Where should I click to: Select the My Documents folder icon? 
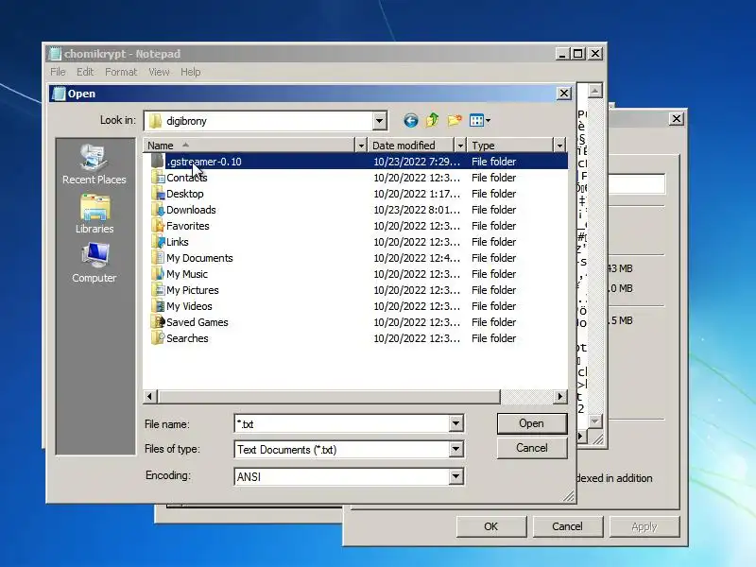coord(158,258)
